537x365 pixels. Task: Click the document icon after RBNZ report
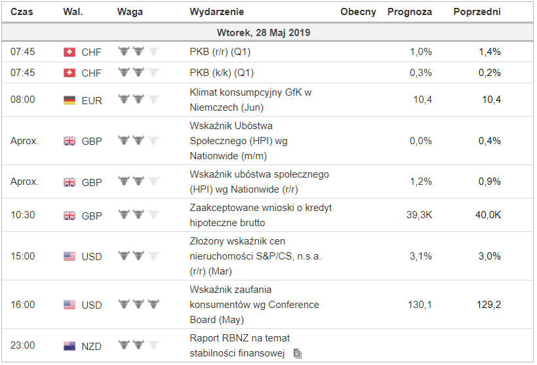pos(297,355)
